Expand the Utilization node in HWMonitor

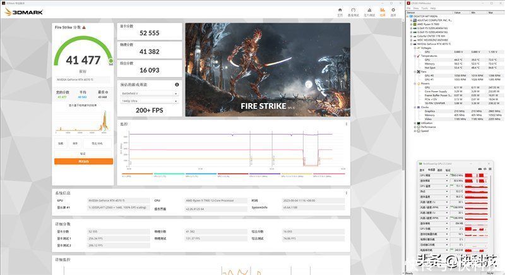(415, 123)
